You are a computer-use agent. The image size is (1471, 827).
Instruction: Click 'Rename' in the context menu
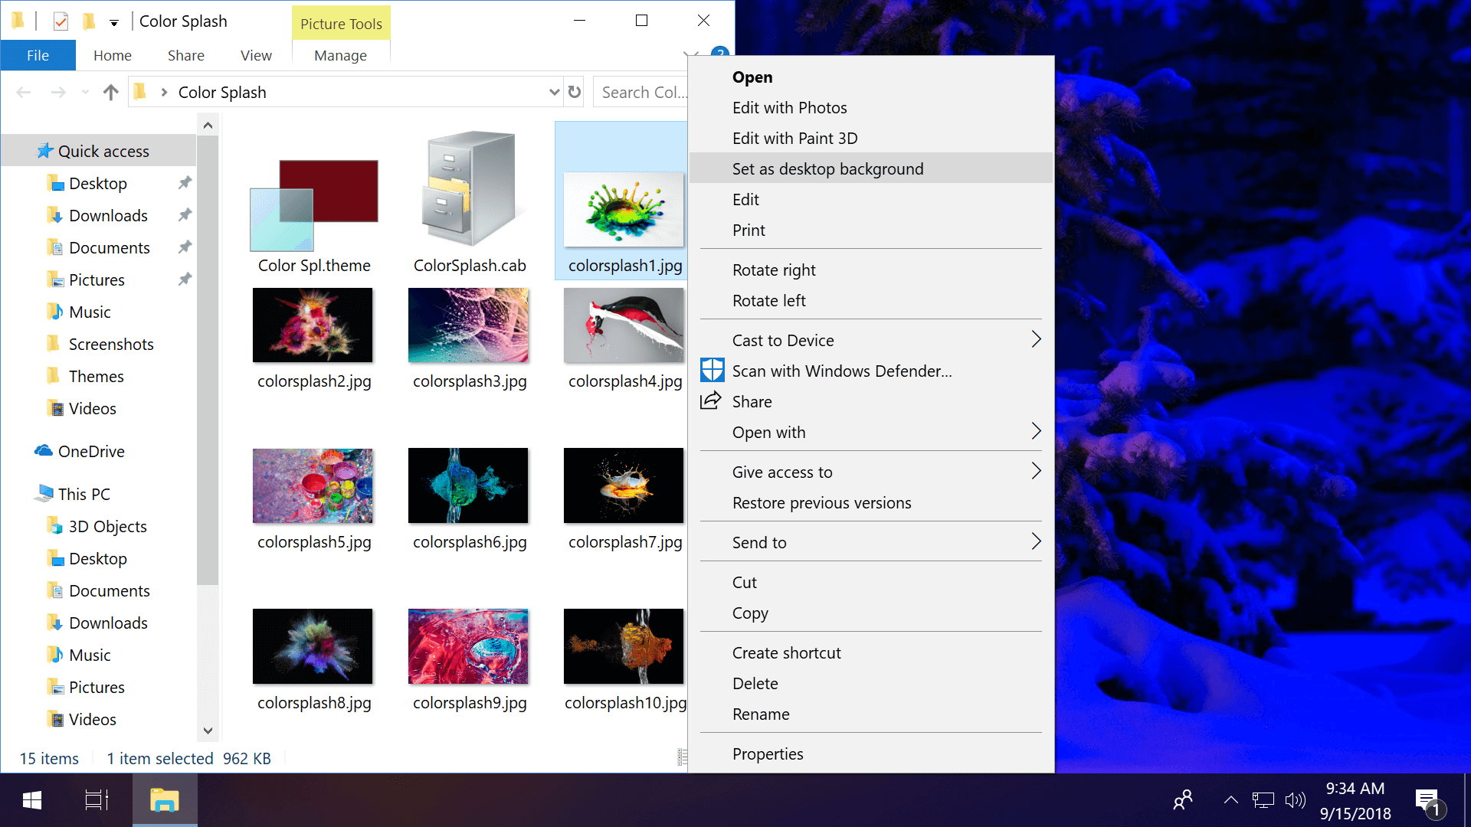pos(761,714)
